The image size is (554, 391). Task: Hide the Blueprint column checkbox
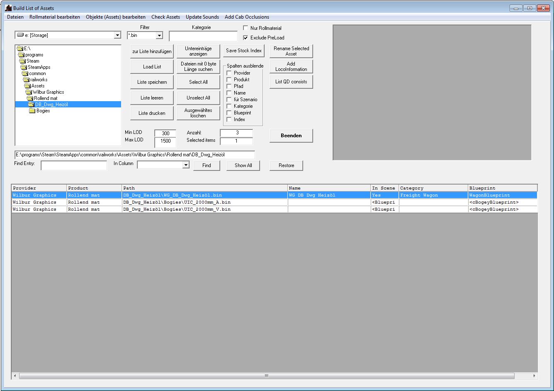pyautogui.click(x=229, y=113)
